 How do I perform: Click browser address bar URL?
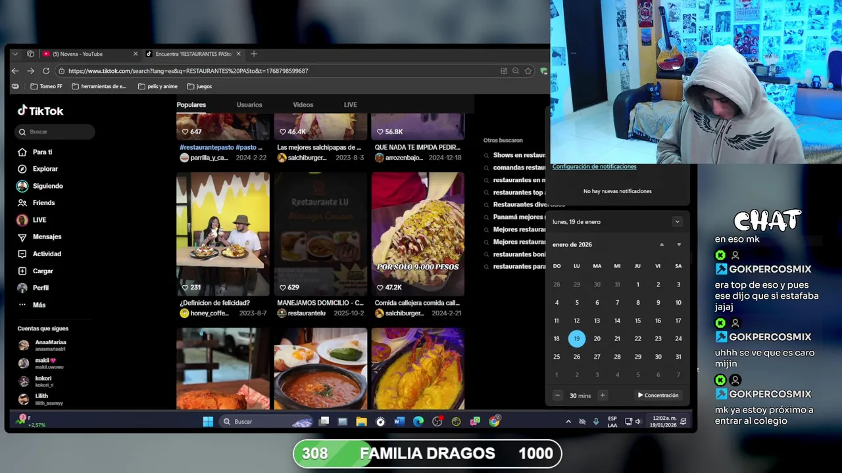point(188,71)
